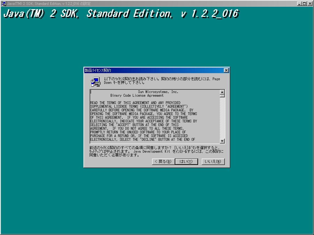Click the はい(Y) button to accept license

186,162
